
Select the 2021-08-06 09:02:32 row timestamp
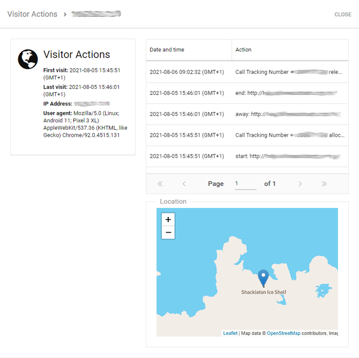(187, 72)
